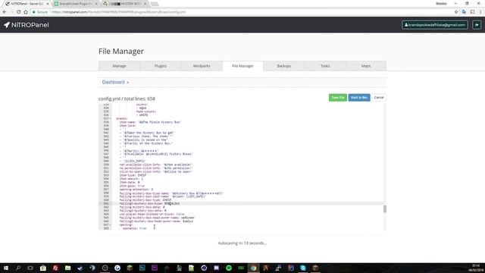Open the Modpacks tab

(202, 66)
